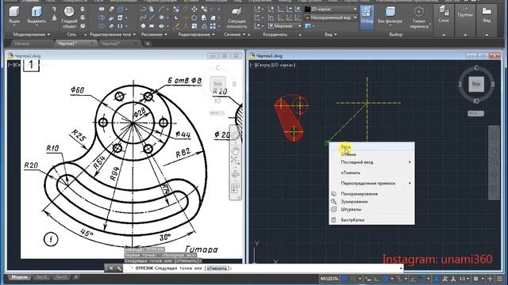
Task: Toggle the Отбор culling button
Action: (x=367, y=17)
